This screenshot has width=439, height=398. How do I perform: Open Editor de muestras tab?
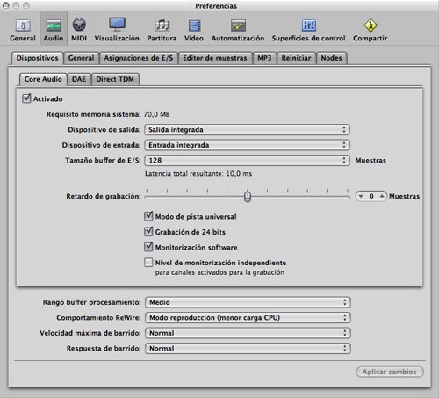point(215,58)
